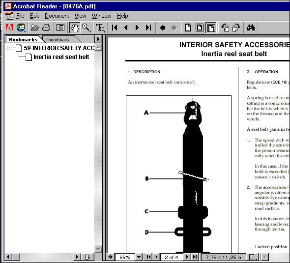
Task: Collapse the 59-INTERIOR SAFETY ACC bookmark
Action: coord(9,48)
